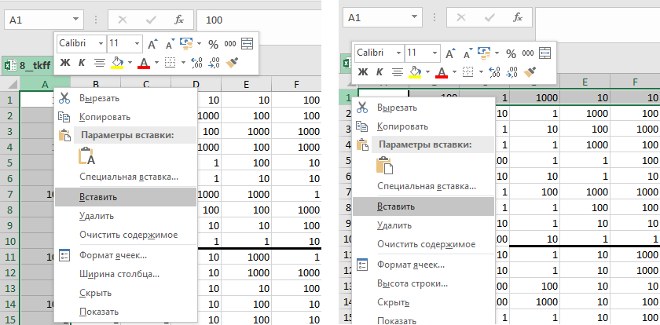Increase font size in left mini toolbar
Image resolution: width=660 pixels, height=325 pixels.
click(x=153, y=44)
